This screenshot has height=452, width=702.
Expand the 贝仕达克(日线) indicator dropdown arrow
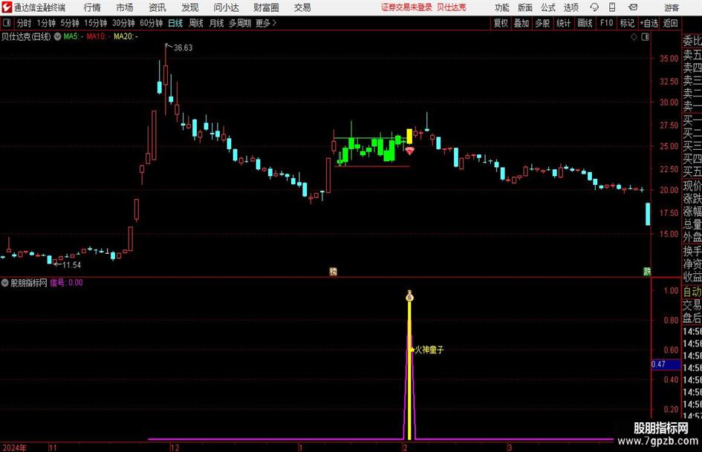(x=57, y=36)
